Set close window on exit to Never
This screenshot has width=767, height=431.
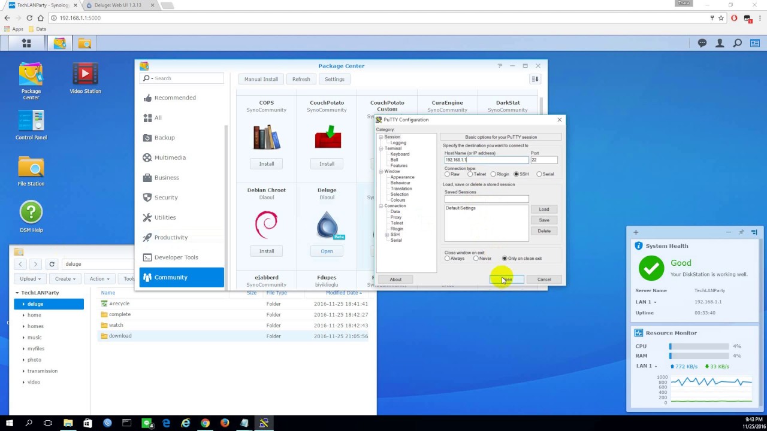tap(476, 259)
